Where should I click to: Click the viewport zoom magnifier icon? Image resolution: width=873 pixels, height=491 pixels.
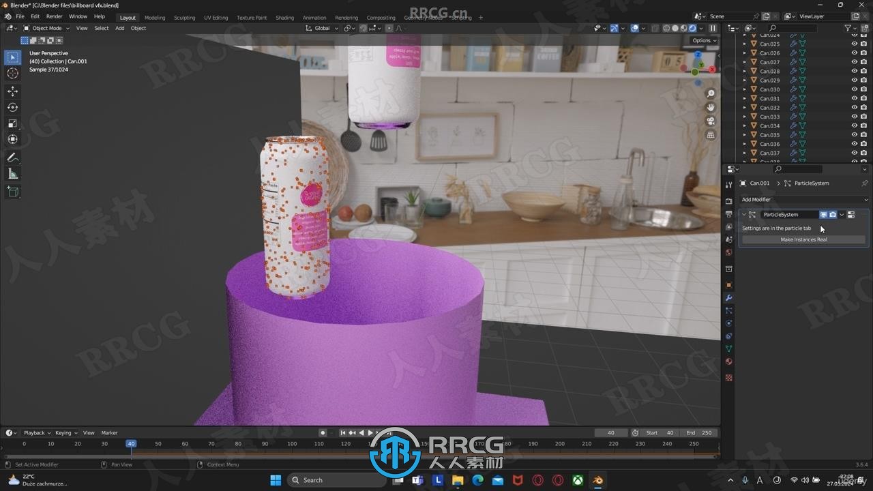click(x=711, y=94)
